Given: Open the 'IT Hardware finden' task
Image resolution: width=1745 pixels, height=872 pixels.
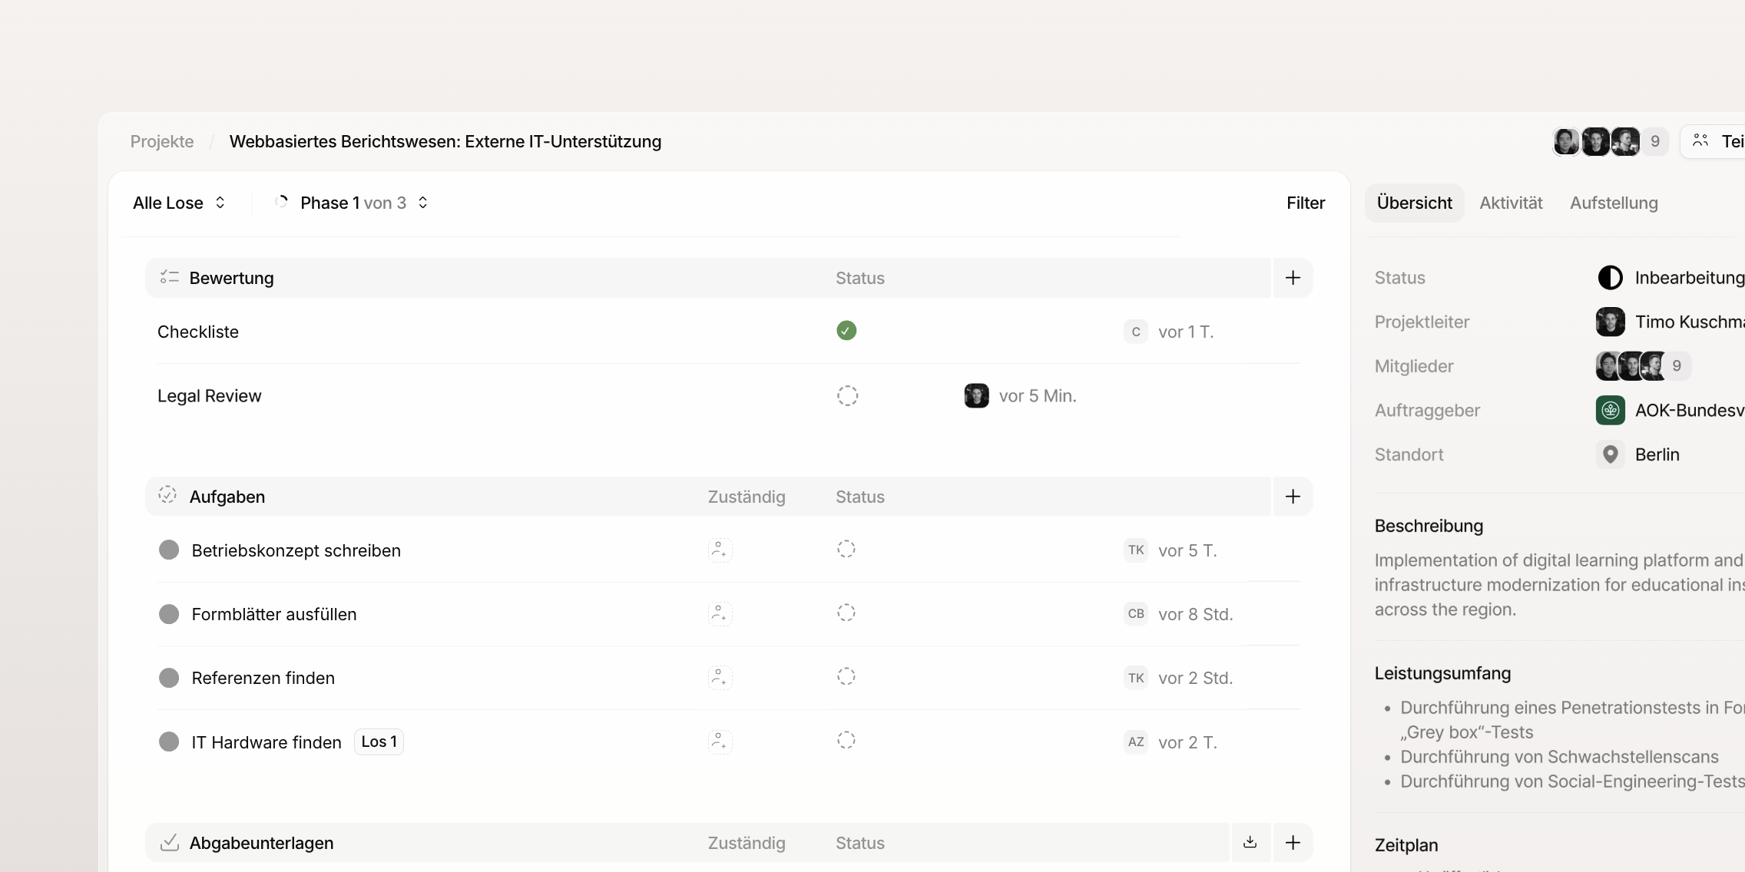Looking at the screenshot, I should [266, 742].
